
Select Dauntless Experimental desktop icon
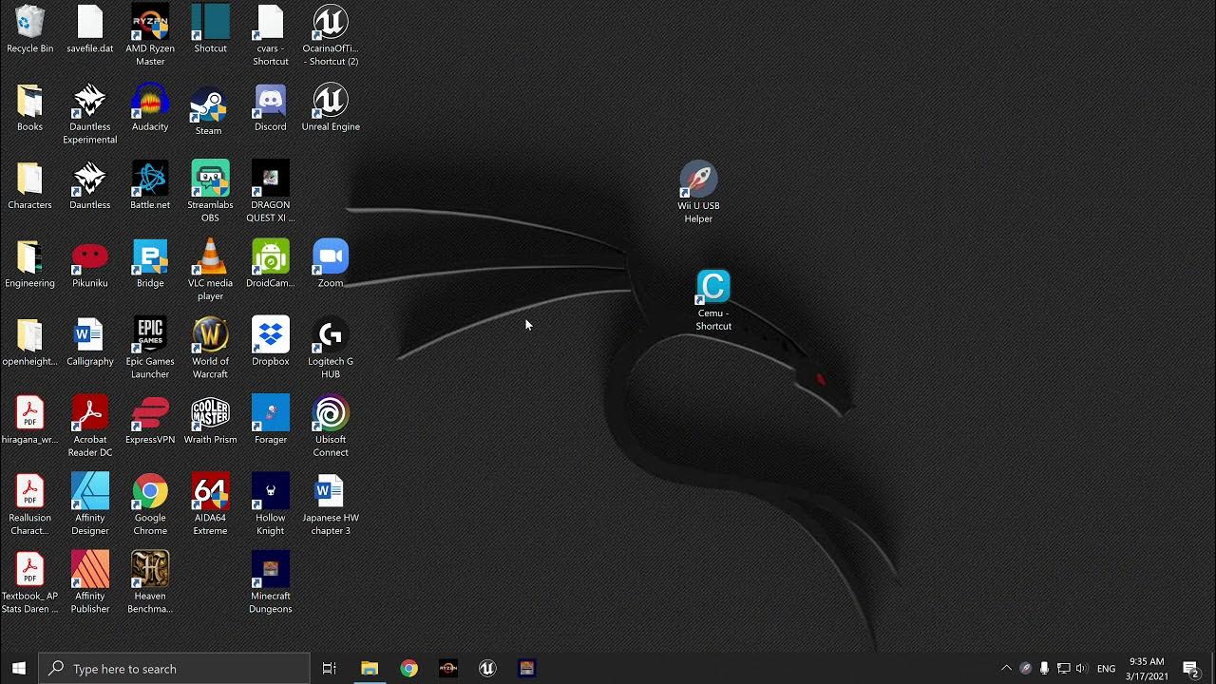click(x=90, y=114)
